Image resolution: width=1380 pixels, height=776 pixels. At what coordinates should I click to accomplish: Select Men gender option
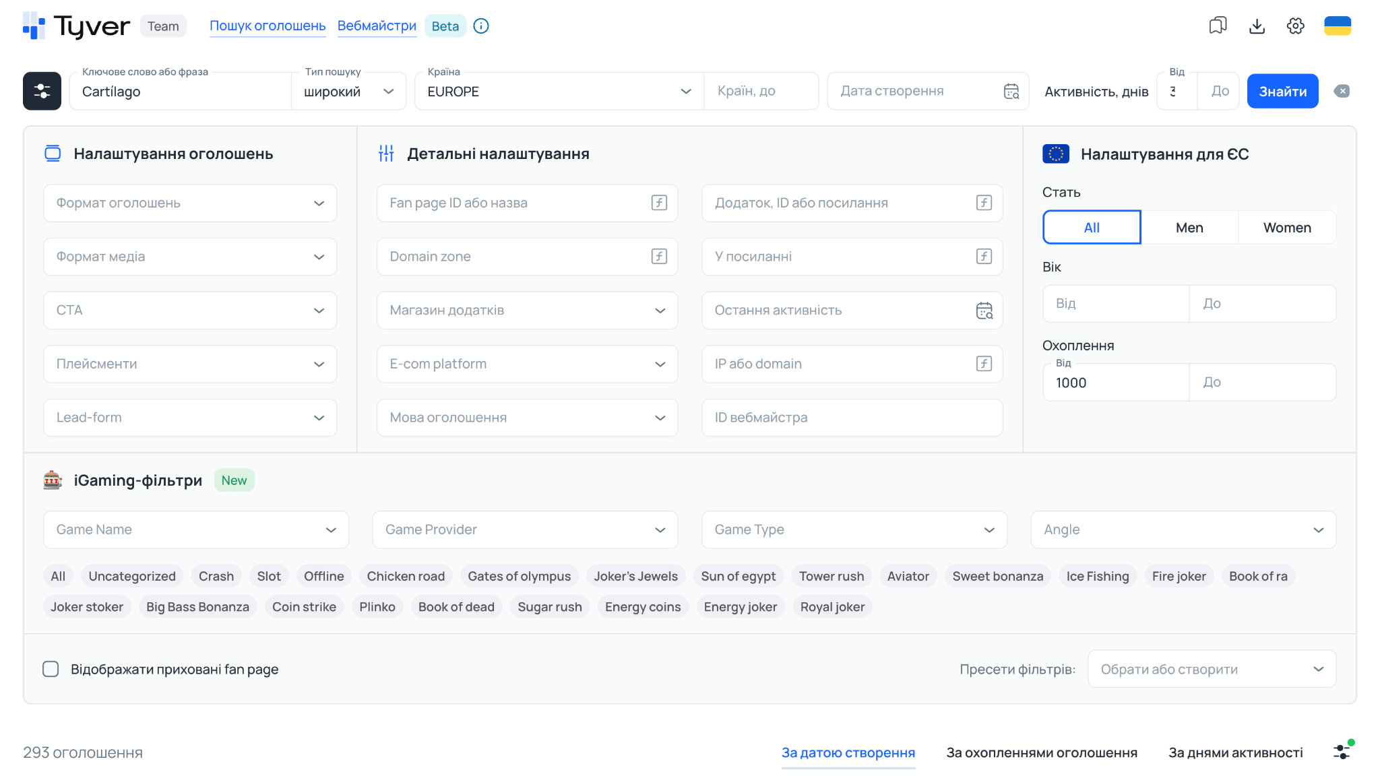click(x=1189, y=228)
